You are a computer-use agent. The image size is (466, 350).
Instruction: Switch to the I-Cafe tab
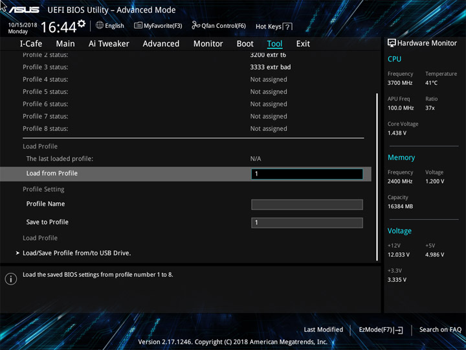point(31,44)
